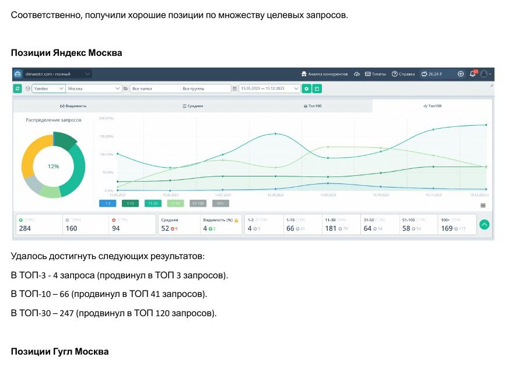Open the date range dropdown
The height and width of the screenshot is (368, 505).
(x=269, y=89)
